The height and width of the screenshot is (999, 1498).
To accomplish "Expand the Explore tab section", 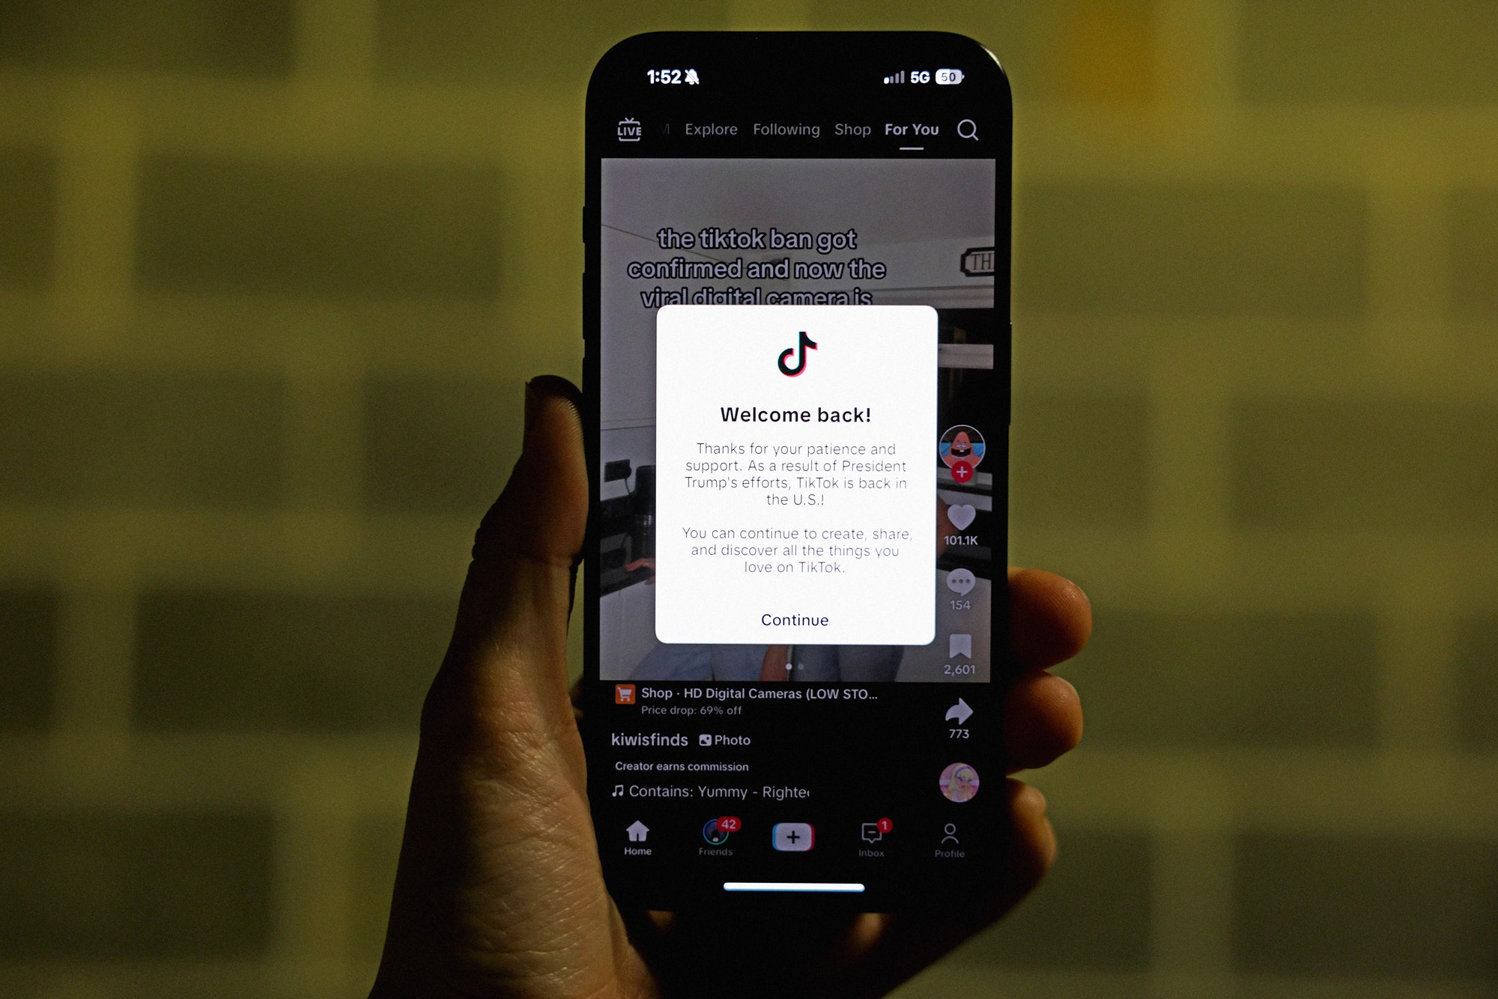I will coord(711,130).
